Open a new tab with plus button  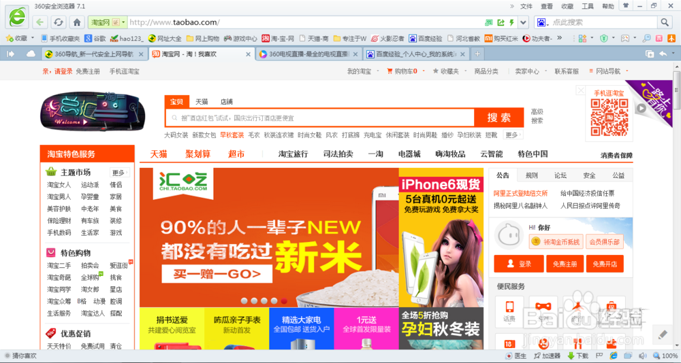tap(478, 54)
